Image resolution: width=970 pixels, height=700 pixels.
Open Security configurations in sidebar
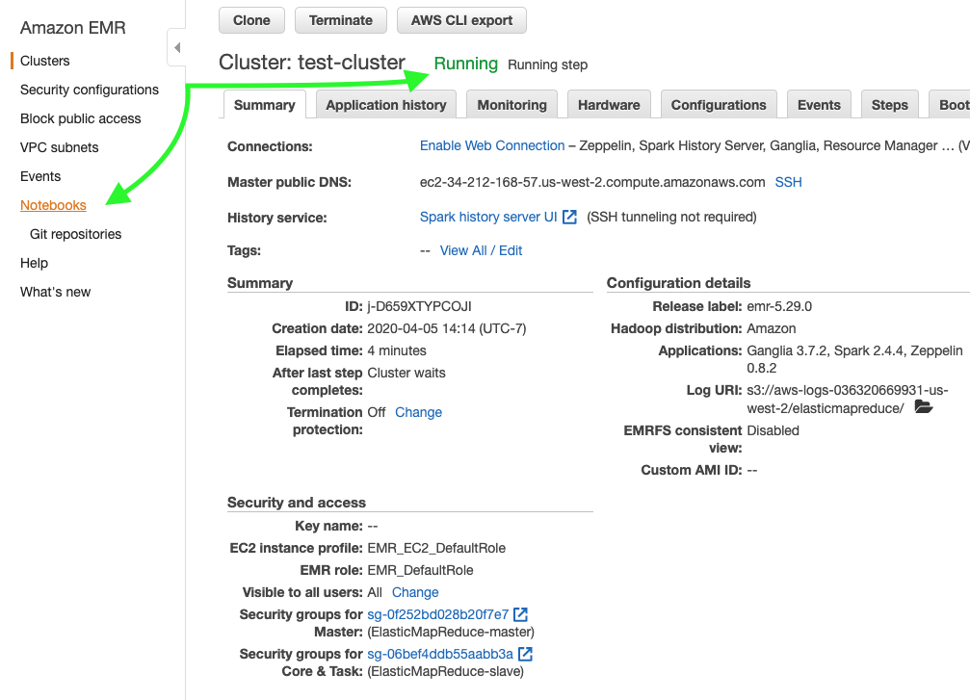pos(90,90)
